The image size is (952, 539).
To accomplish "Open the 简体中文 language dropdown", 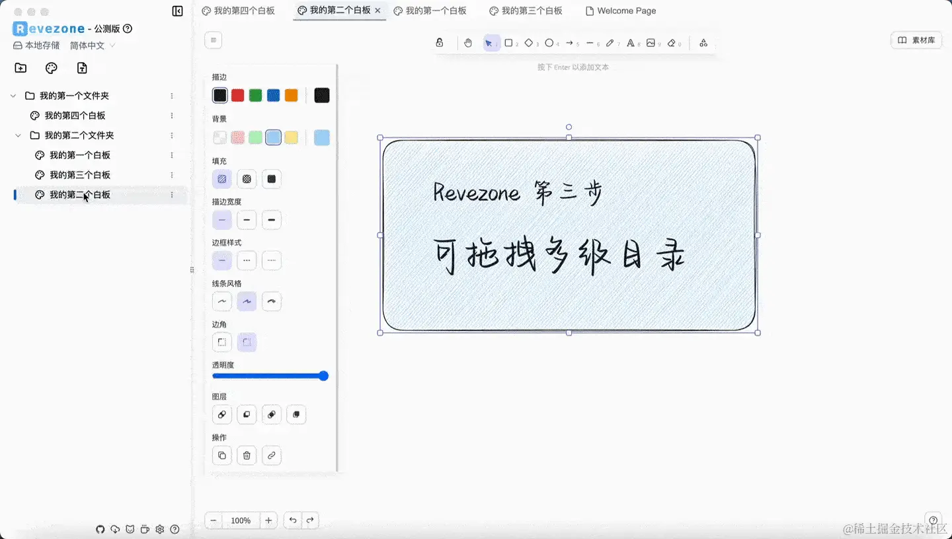I will click(93, 46).
